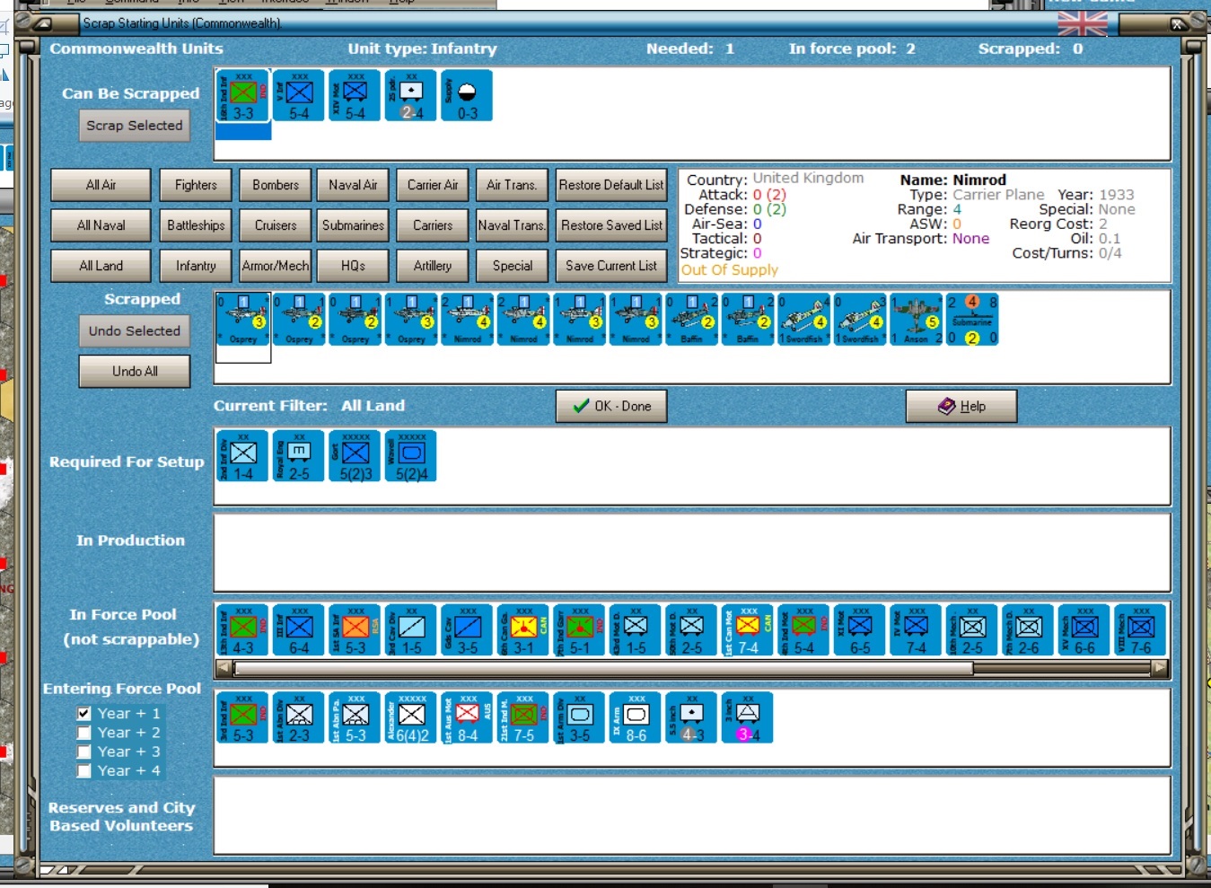Click the Undo All button
This screenshot has height=888, width=1211.
tap(135, 372)
